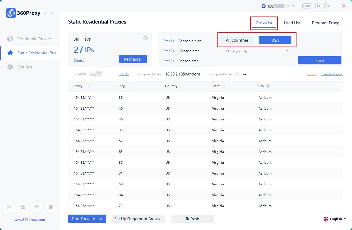Click the Refresh button
The image size is (352, 230).
tap(193, 219)
